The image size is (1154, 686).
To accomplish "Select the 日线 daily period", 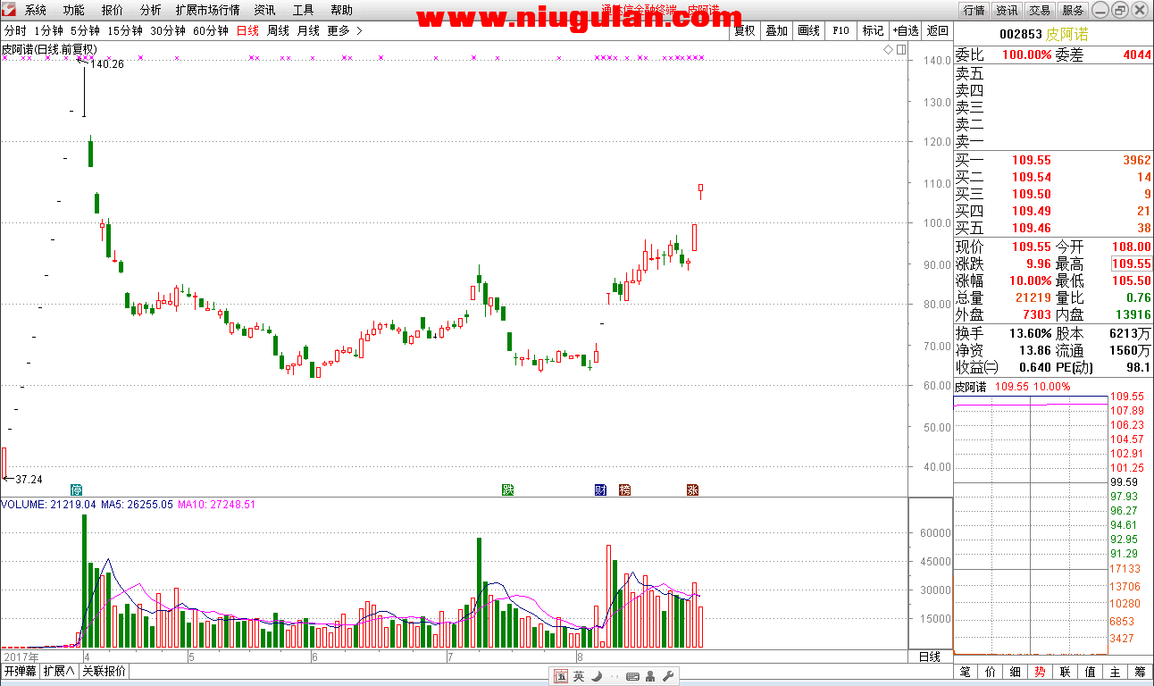I will click(247, 30).
